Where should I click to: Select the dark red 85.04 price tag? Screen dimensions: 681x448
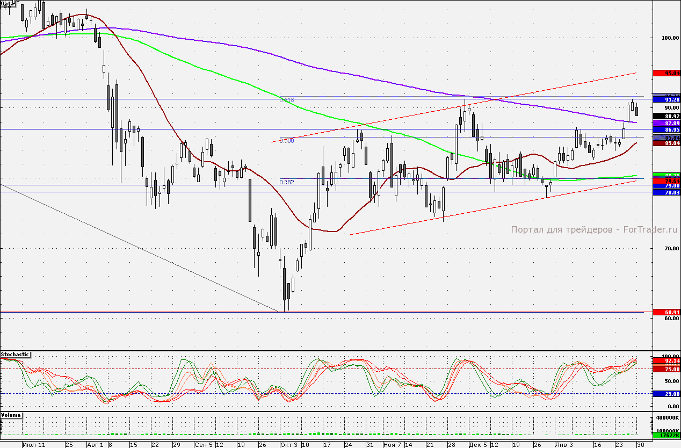pos(665,143)
